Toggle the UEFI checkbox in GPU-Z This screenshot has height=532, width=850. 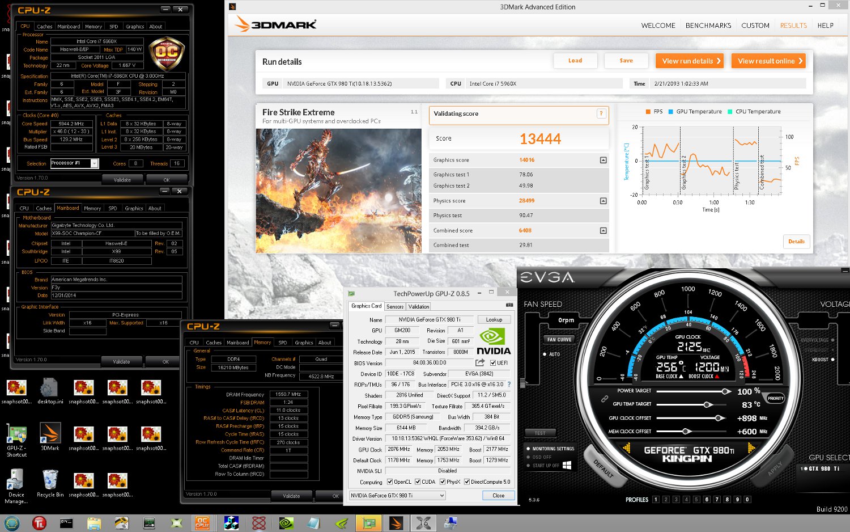click(x=493, y=363)
